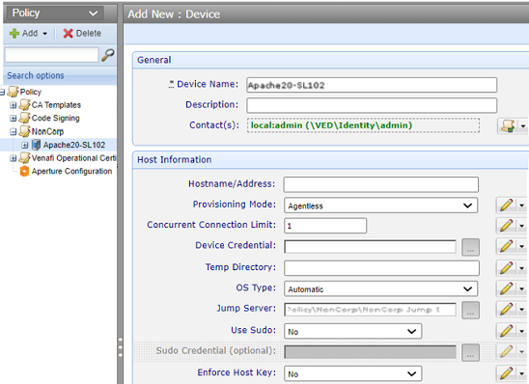This screenshot has height=384, width=529.
Task: Click pencil icon for Provisioning Mode
Action: [x=507, y=205]
